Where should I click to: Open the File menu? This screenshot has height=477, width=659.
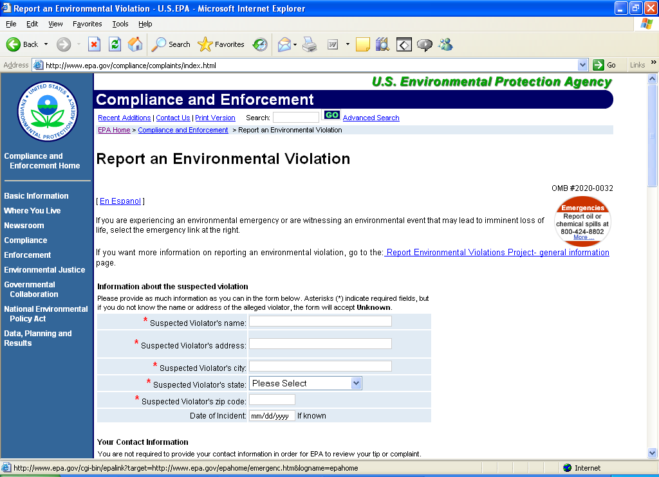point(11,24)
